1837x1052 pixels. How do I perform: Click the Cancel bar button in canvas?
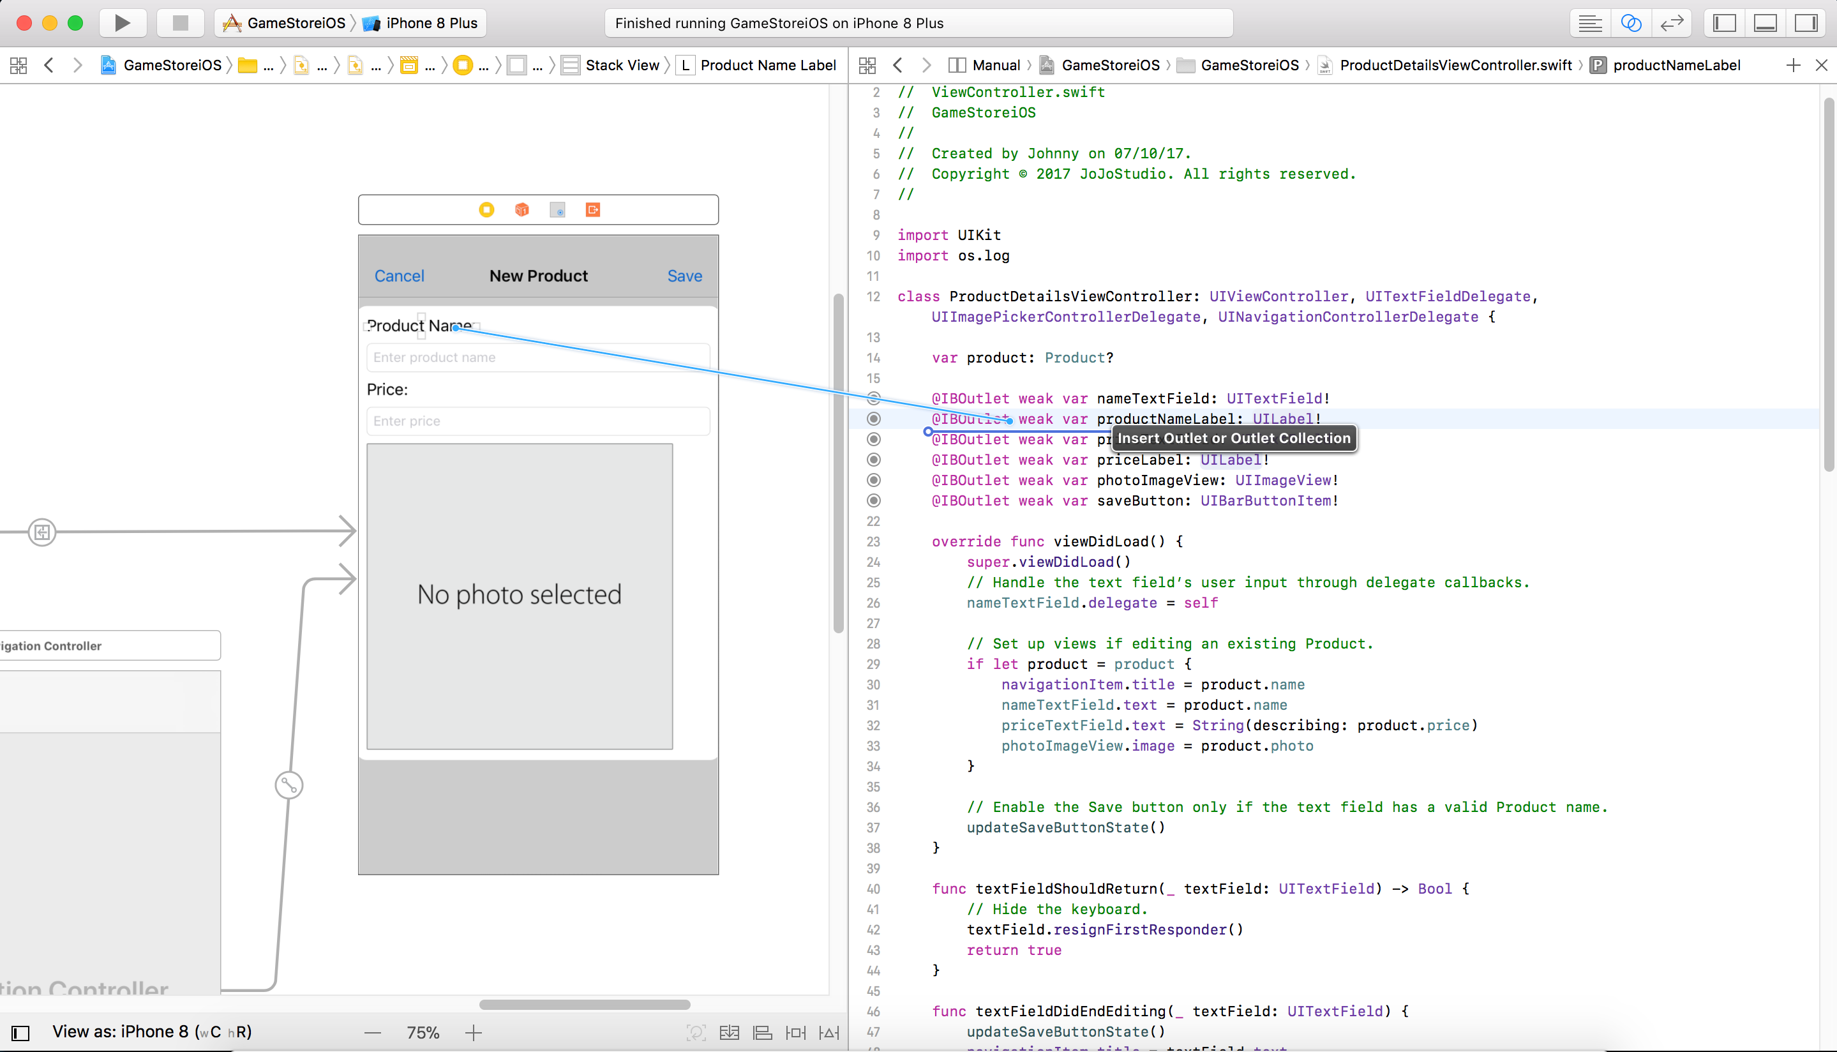(x=400, y=276)
